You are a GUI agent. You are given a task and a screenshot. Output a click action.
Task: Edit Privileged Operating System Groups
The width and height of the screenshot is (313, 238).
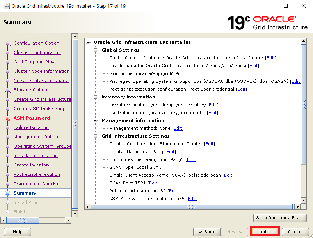(296, 81)
